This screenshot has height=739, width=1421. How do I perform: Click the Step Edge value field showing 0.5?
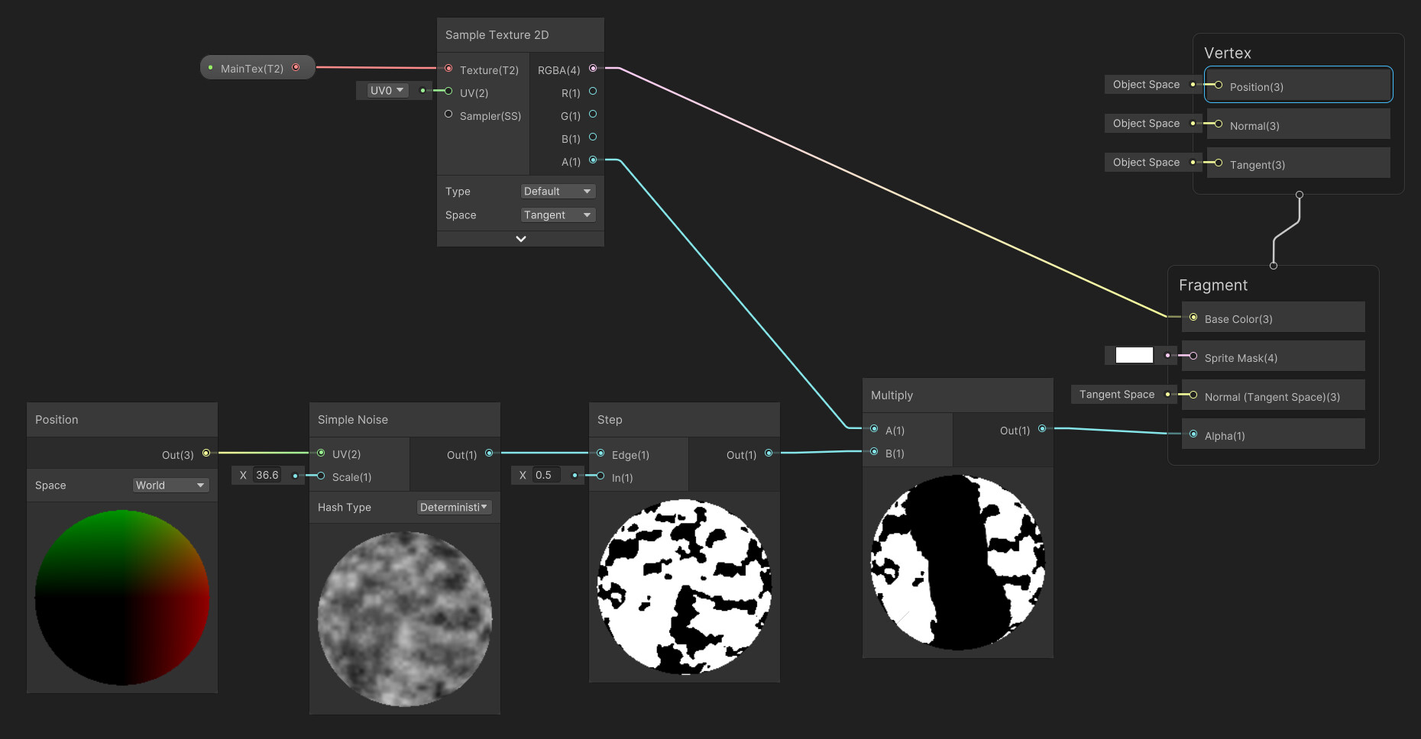click(x=545, y=474)
